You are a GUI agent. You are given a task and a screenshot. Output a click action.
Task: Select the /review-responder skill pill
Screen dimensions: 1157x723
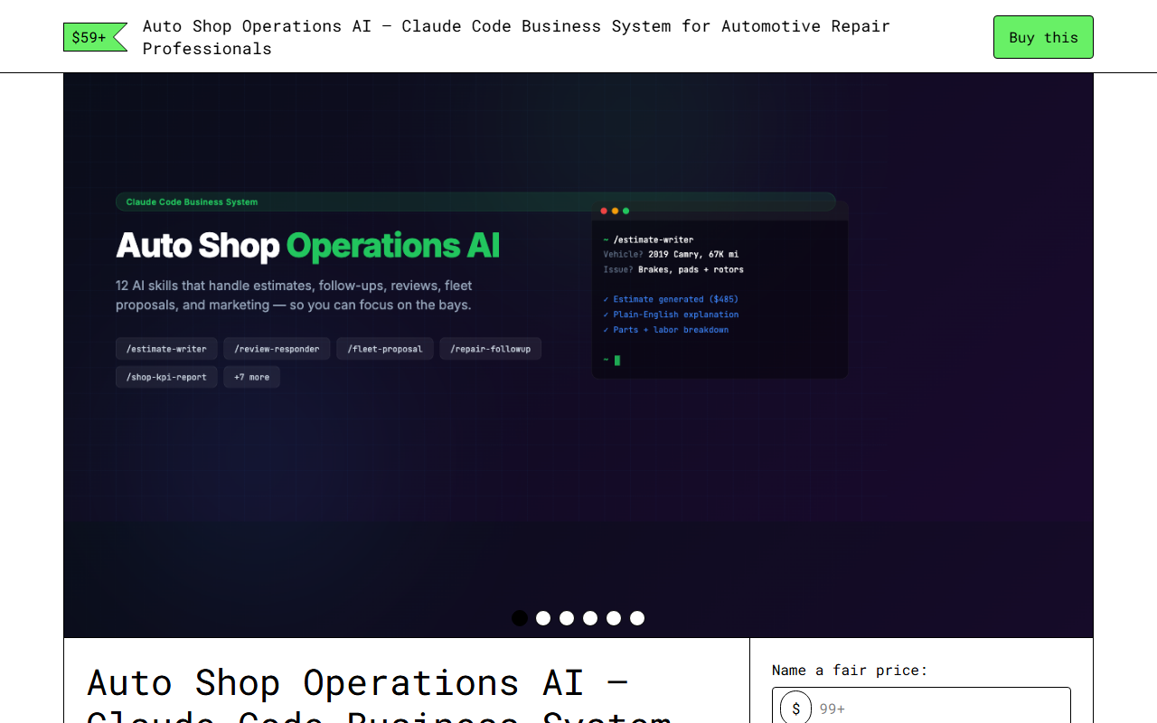point(277,348)
